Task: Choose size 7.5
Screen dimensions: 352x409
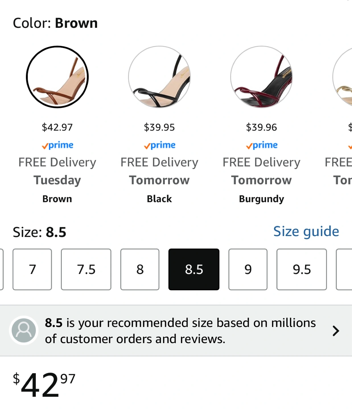Action: [x=86, y=269]
